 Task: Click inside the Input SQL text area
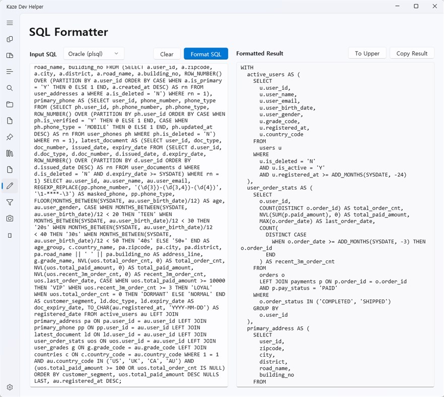129,225
